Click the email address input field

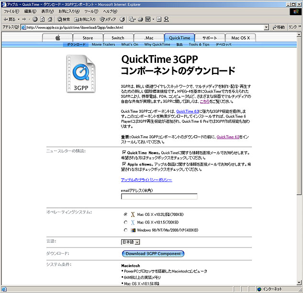(x=159, y=196)
